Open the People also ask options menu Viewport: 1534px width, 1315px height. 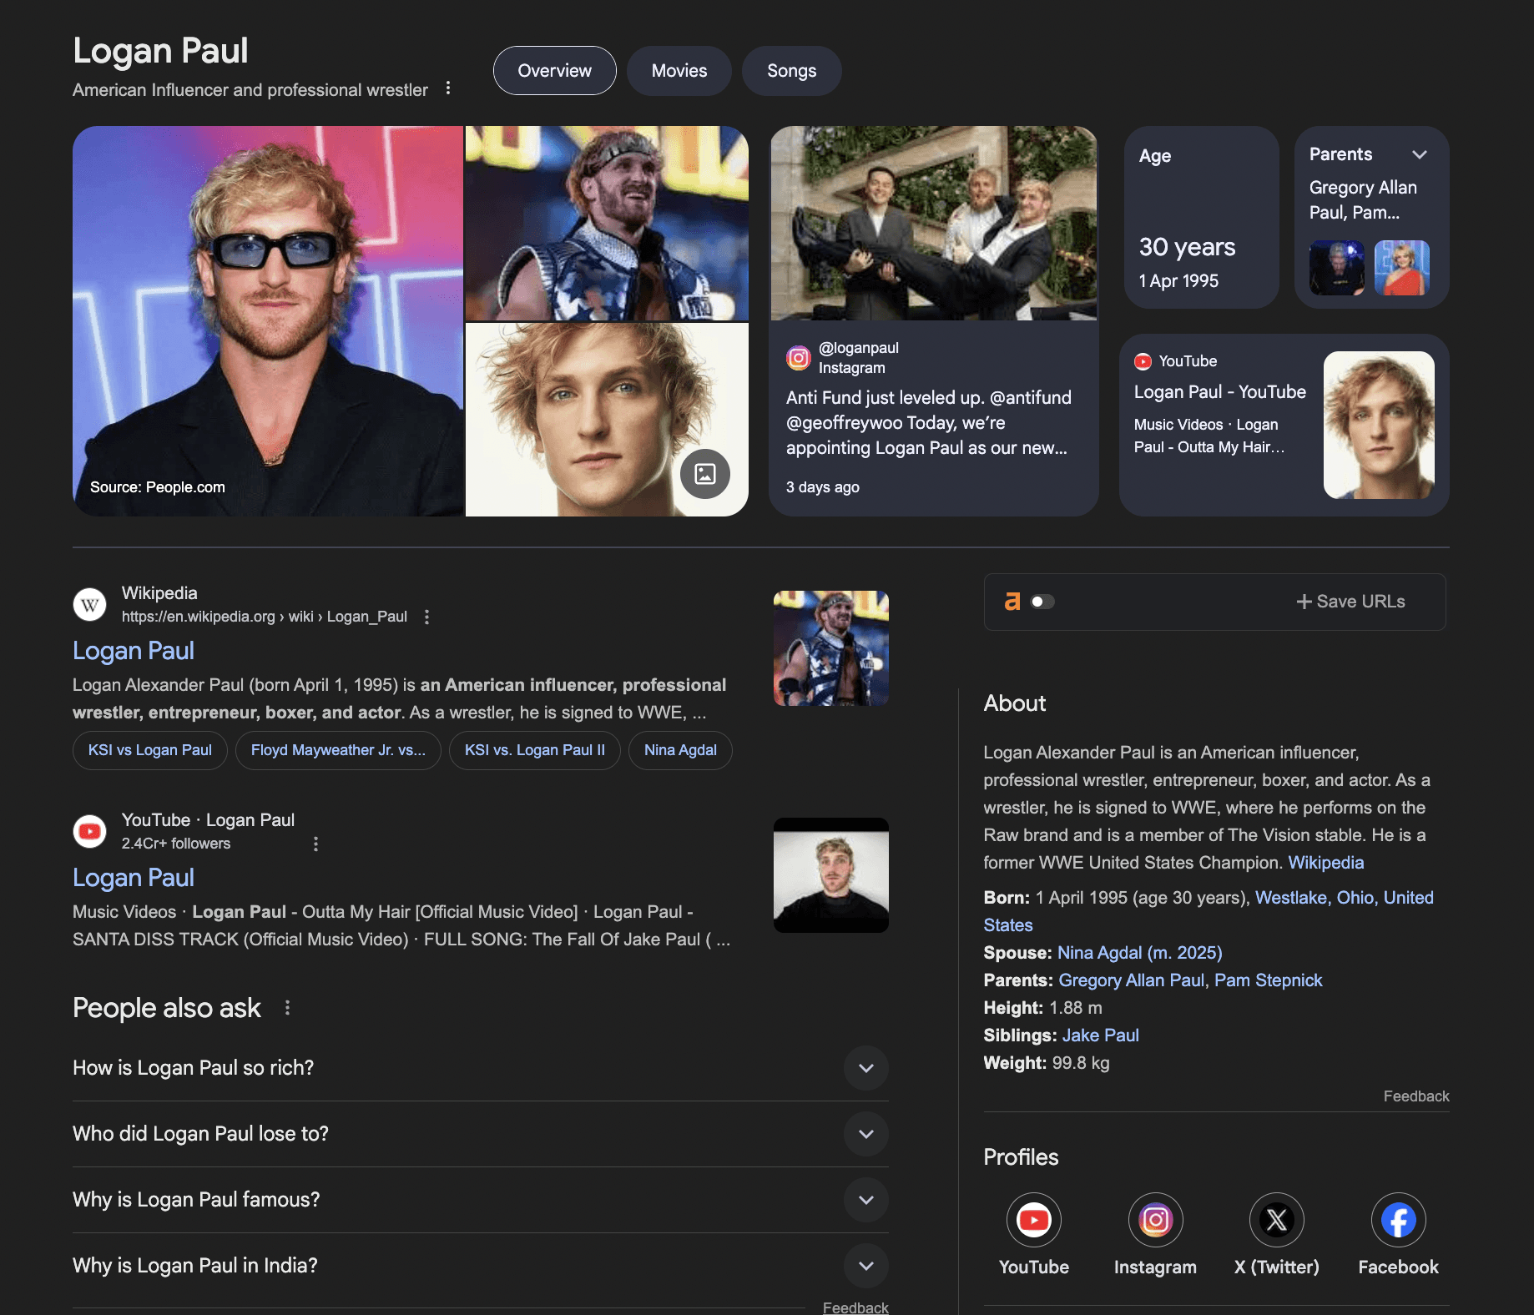287,1008
